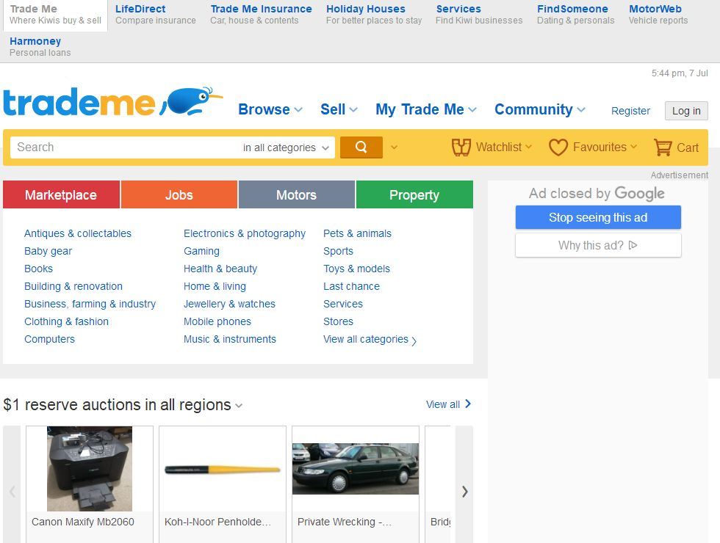Open Baby gear category
Viewport: 720px width, 543px height.
tap(48, 251)
